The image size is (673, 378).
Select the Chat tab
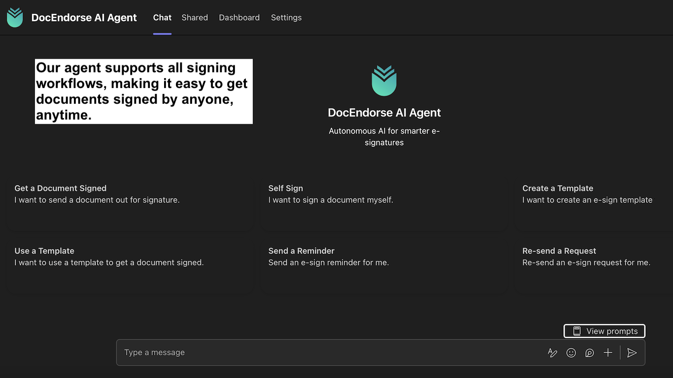click(x=162, y=17)
